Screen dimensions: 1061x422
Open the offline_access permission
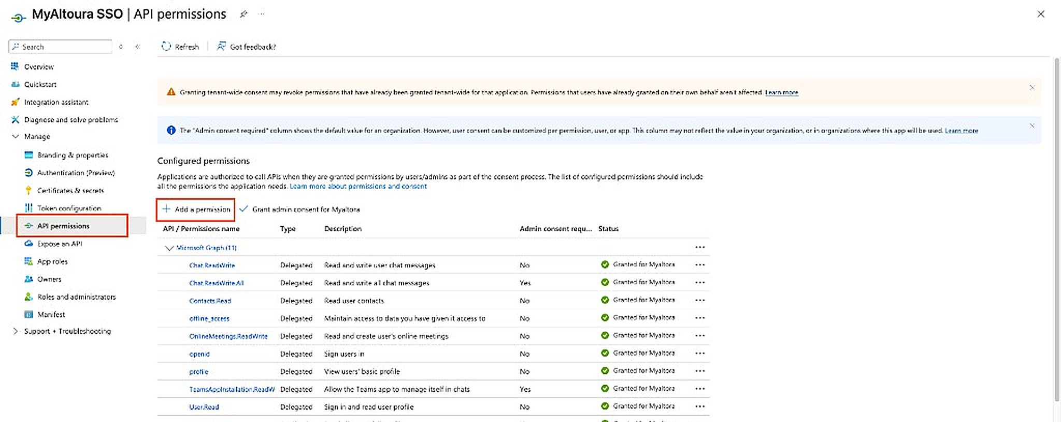tap(209, 318)
